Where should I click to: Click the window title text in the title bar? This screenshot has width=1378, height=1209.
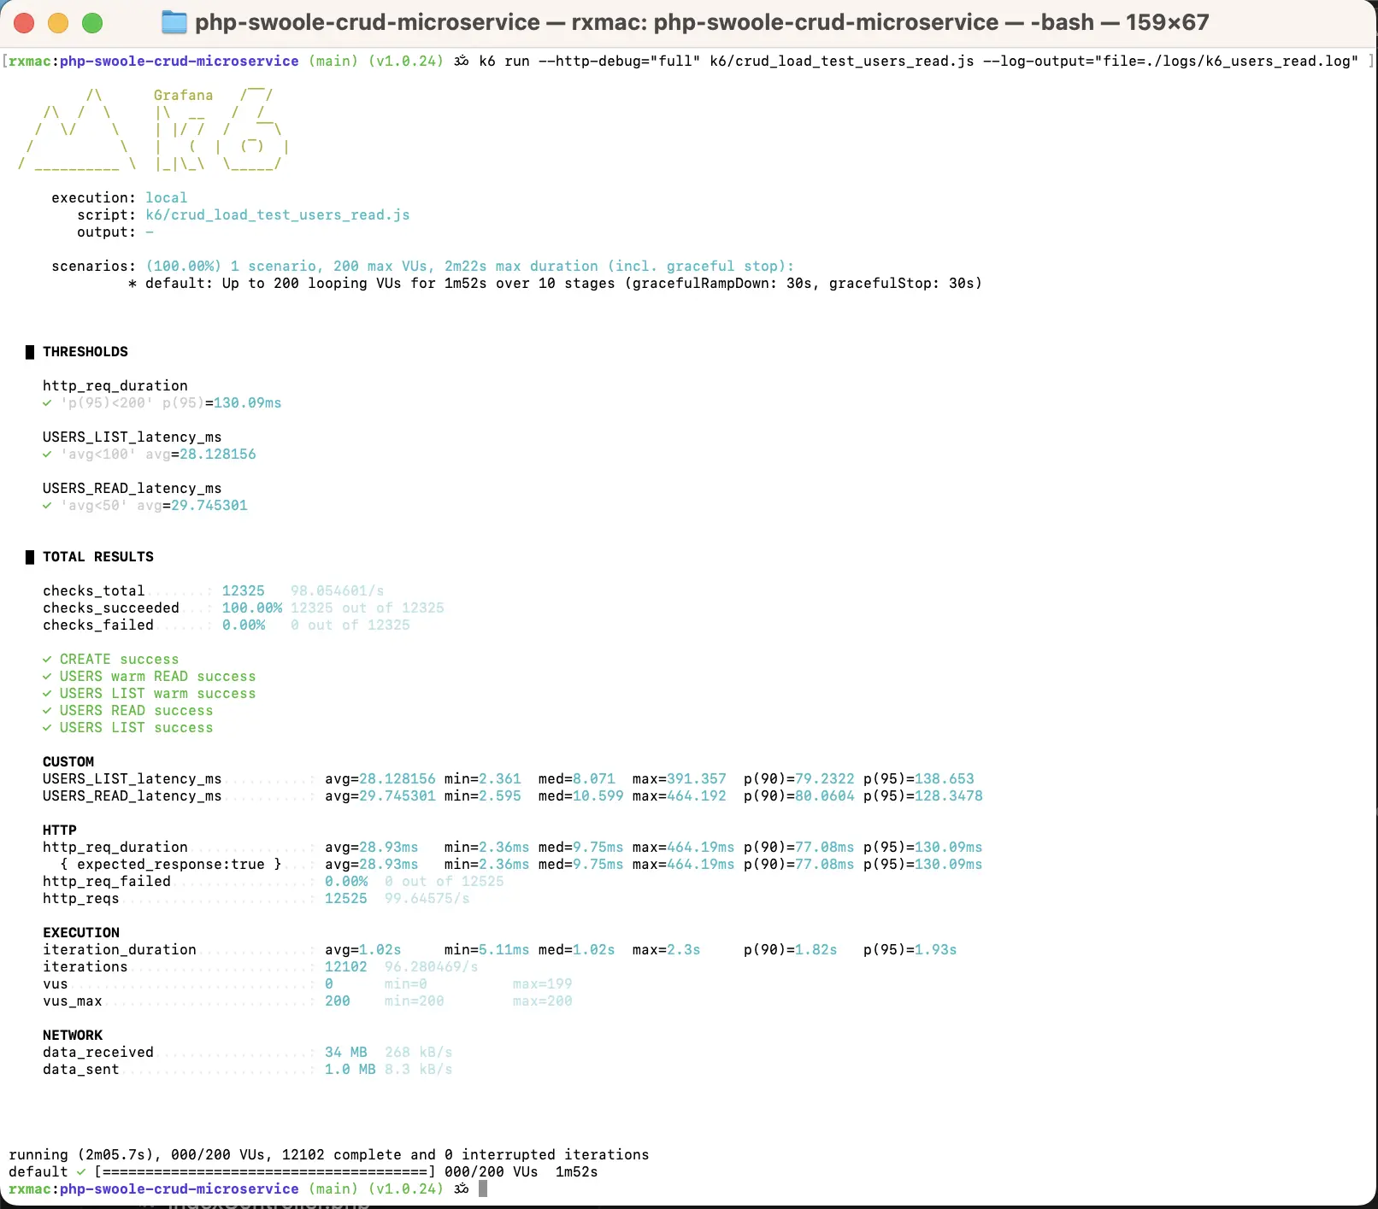701,23
